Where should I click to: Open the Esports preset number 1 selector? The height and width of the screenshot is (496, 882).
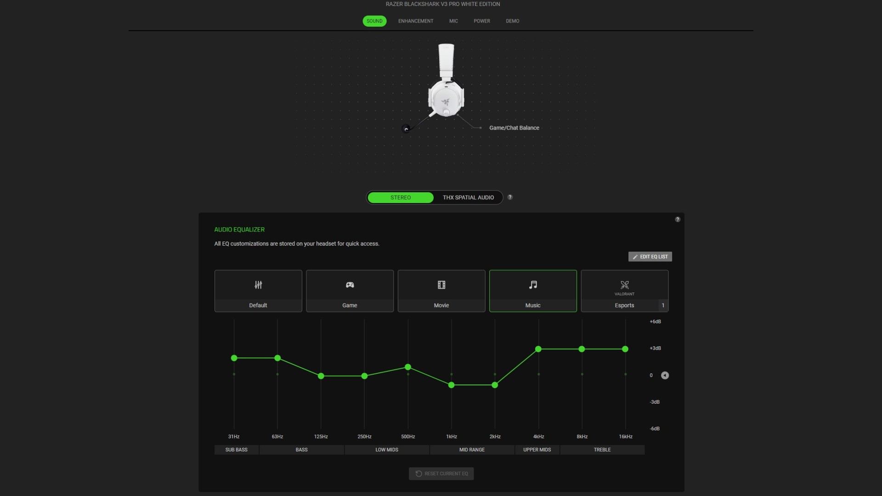663,305
